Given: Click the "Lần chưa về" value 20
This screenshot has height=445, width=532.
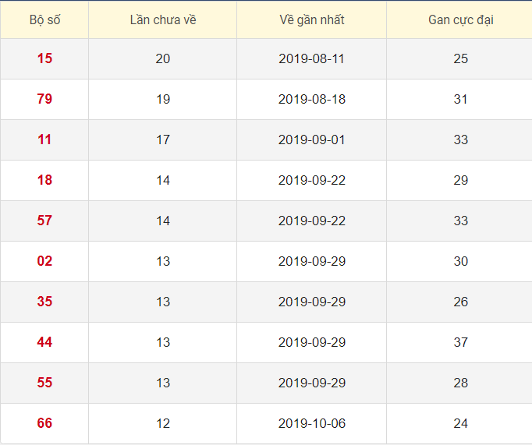Looking at the screenshot, I should point(162,58).
